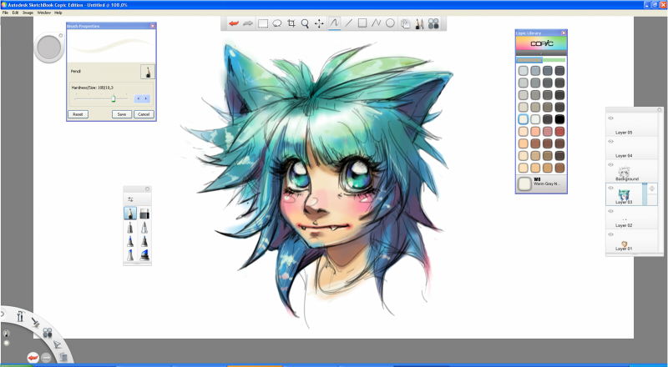This screenshot has height=367, width=668.
Task: Collapse the Copic Library arrow under the banner
Action: [x=541, y=53]
